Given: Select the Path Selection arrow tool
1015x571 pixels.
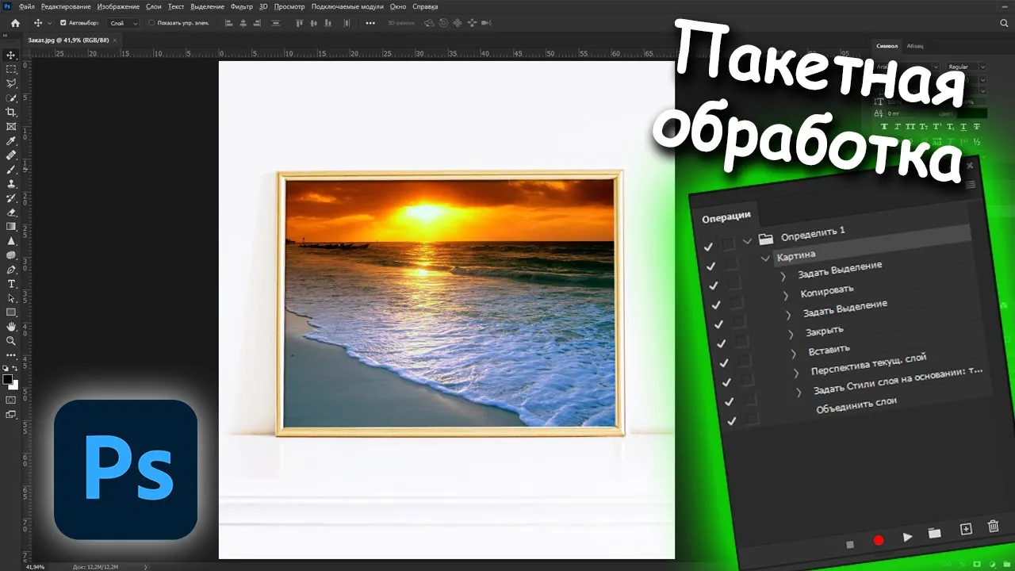Looking at the screenshot, I should (x=11, y=298).
